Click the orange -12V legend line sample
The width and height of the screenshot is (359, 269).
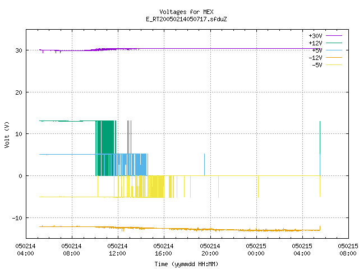click(334, 57)
